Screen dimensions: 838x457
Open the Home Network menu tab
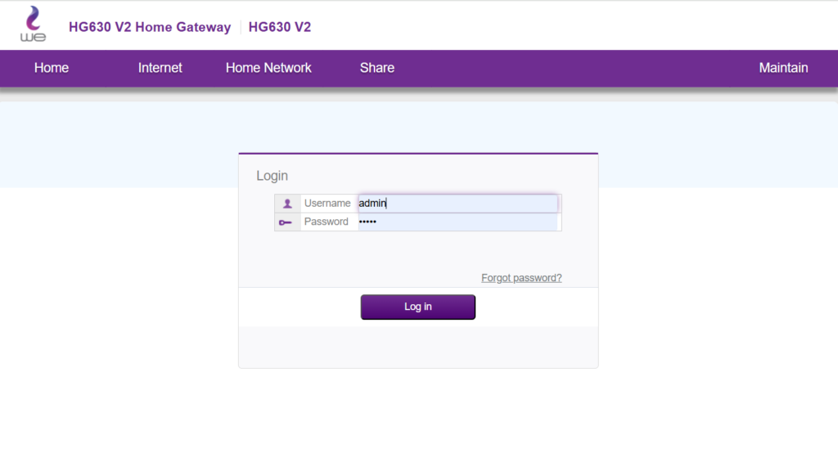pos(268,68)
